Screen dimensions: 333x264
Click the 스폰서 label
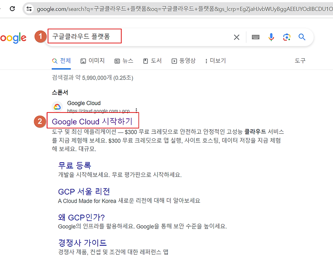coord(60,92)
